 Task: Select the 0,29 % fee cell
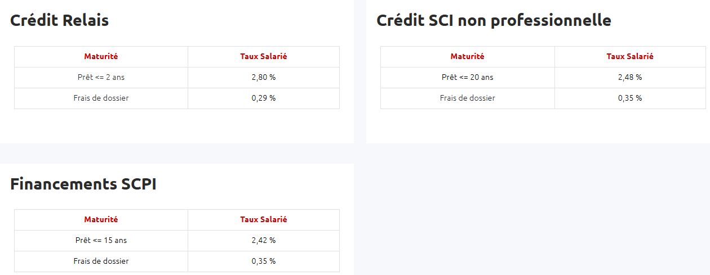tap(264, 98)
